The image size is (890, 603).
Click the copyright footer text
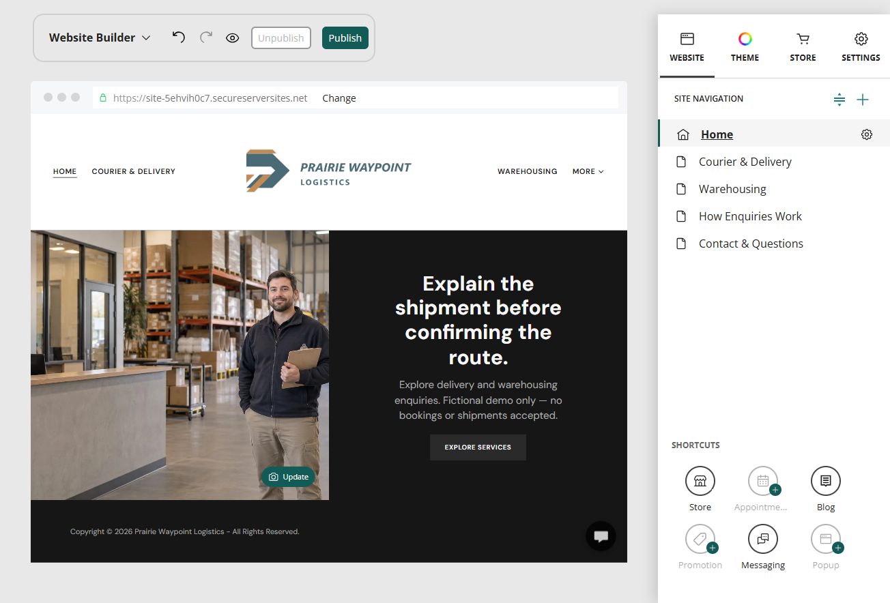pos(185,531)
